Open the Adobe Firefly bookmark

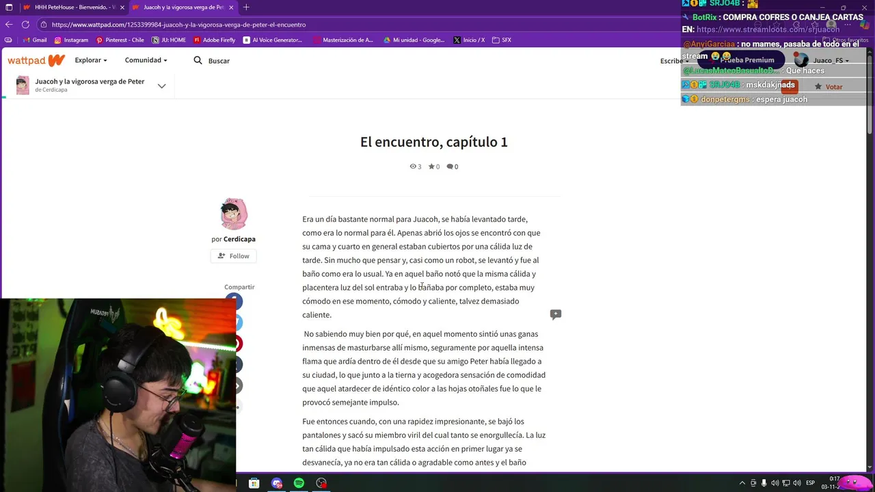pyautogui.click(x=214, y=40)
